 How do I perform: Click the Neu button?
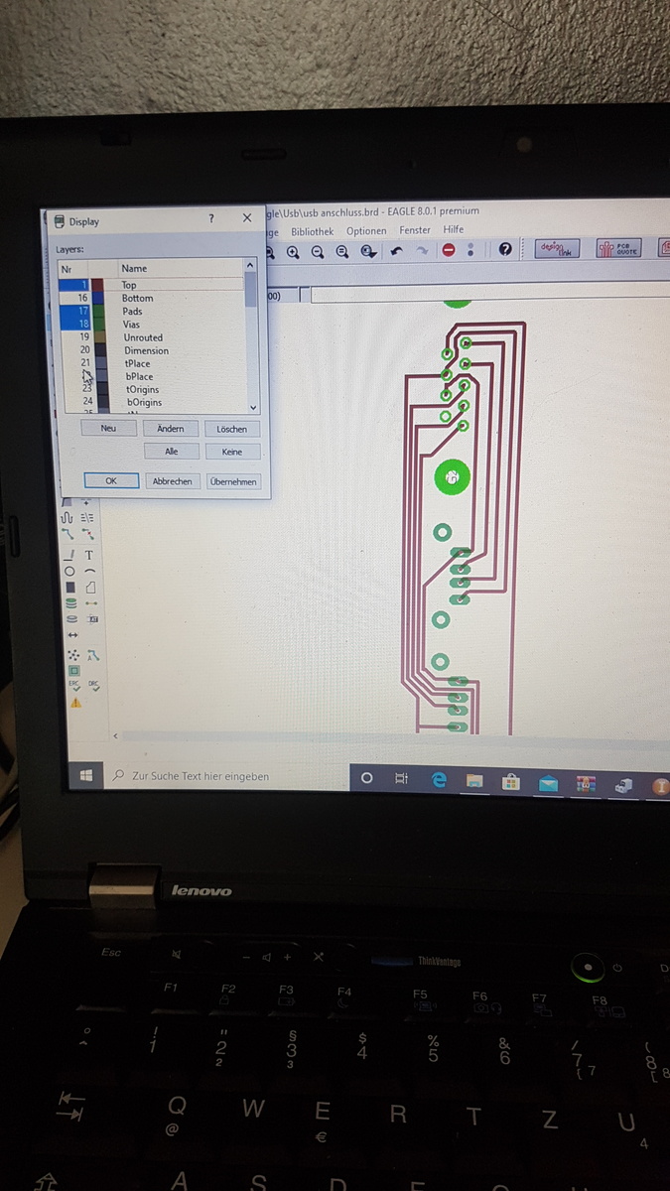(108, 428)
